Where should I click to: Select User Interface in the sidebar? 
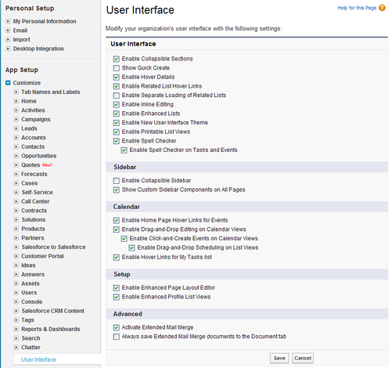[x=38, y=359]
